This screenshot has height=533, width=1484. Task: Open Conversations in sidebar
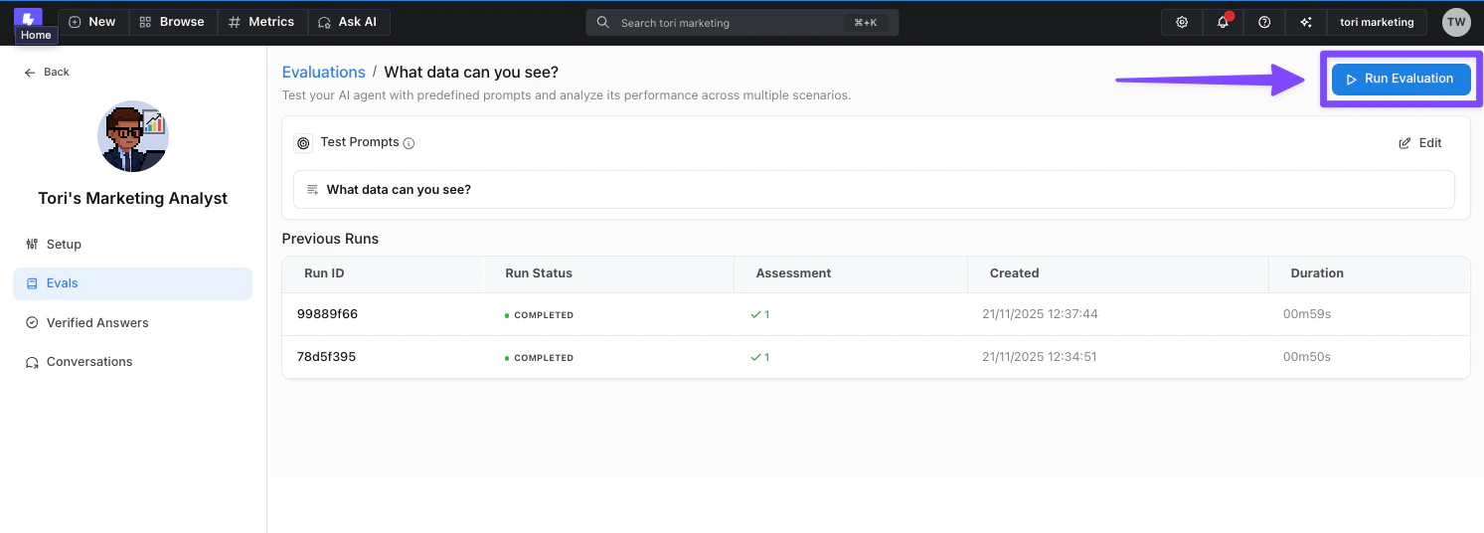[132, 362]
